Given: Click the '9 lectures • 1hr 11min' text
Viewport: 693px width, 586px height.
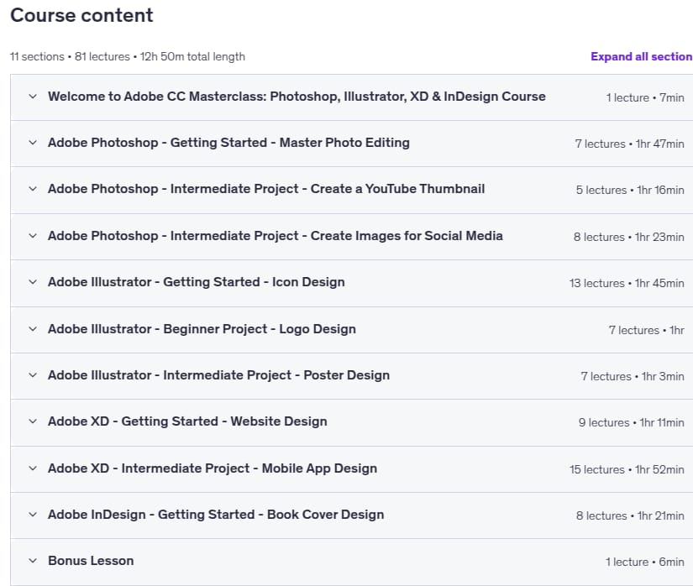Looking at the screenshot, I should coord(631,422).
